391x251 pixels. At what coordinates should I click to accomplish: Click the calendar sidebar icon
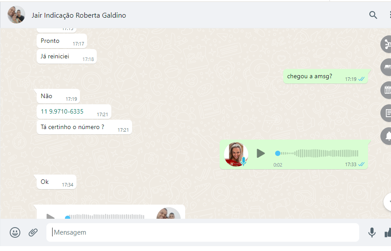pyautogui.click(x=387, y=90)
